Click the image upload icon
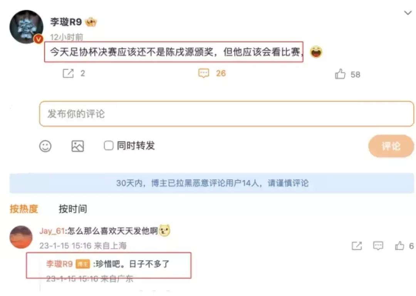Image resolution: width=416 pixels, height=296 pixels. 77,146
